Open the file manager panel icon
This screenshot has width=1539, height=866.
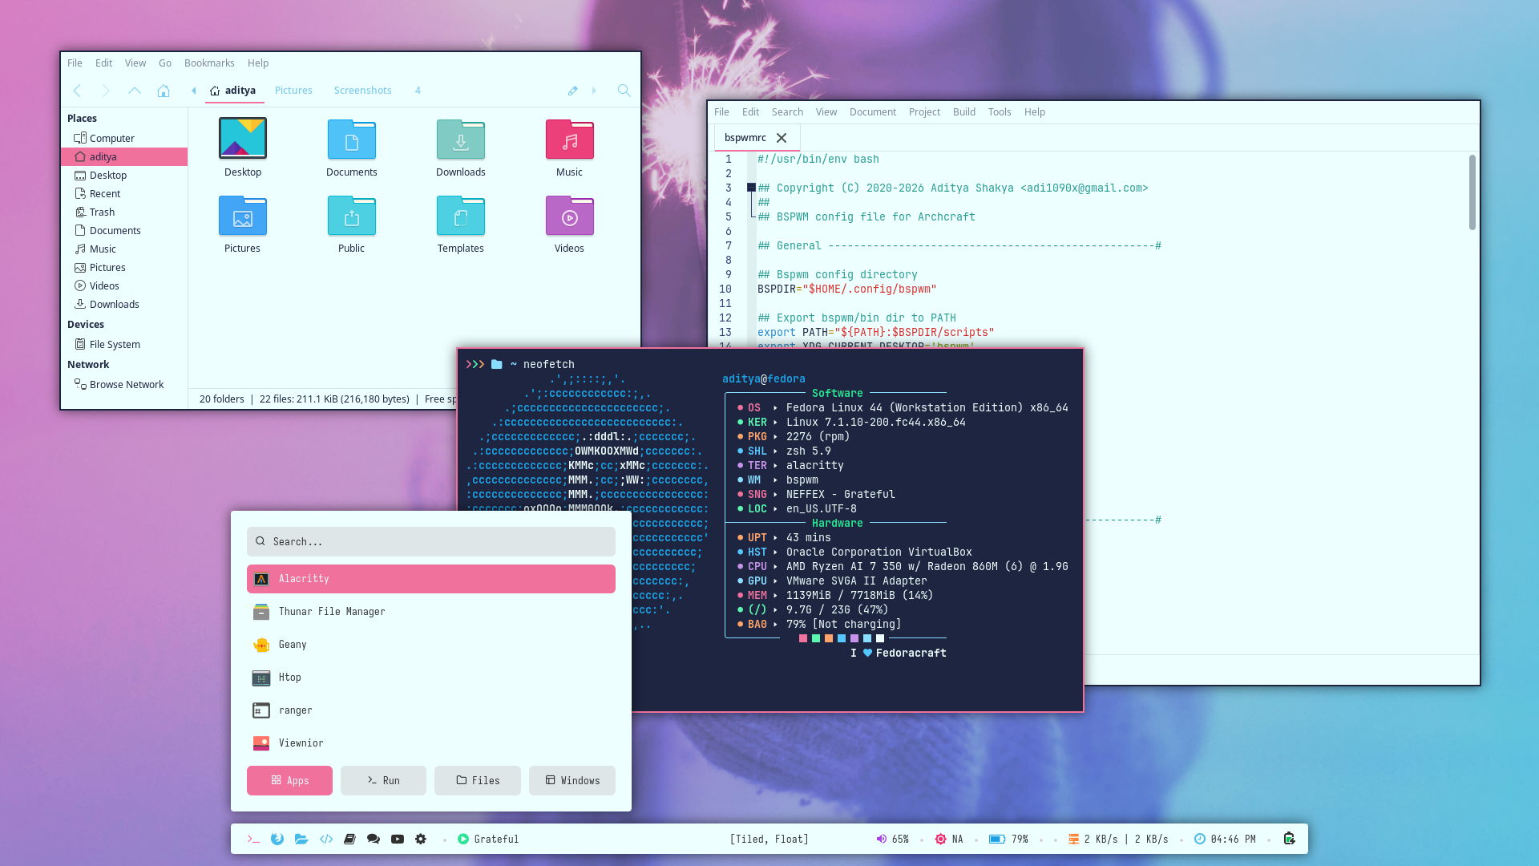pyautogui.click(x=301, y=839)
